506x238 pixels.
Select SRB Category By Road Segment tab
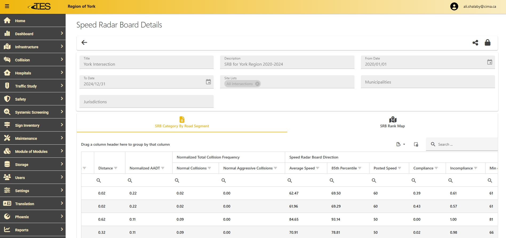(x=182, y=122)
